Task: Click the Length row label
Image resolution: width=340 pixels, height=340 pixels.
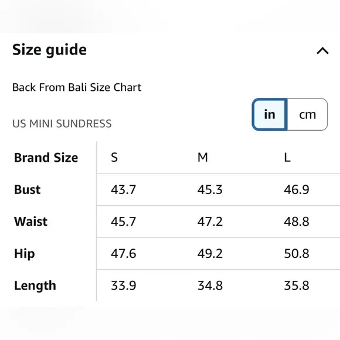Action: [x=35, y=285]
